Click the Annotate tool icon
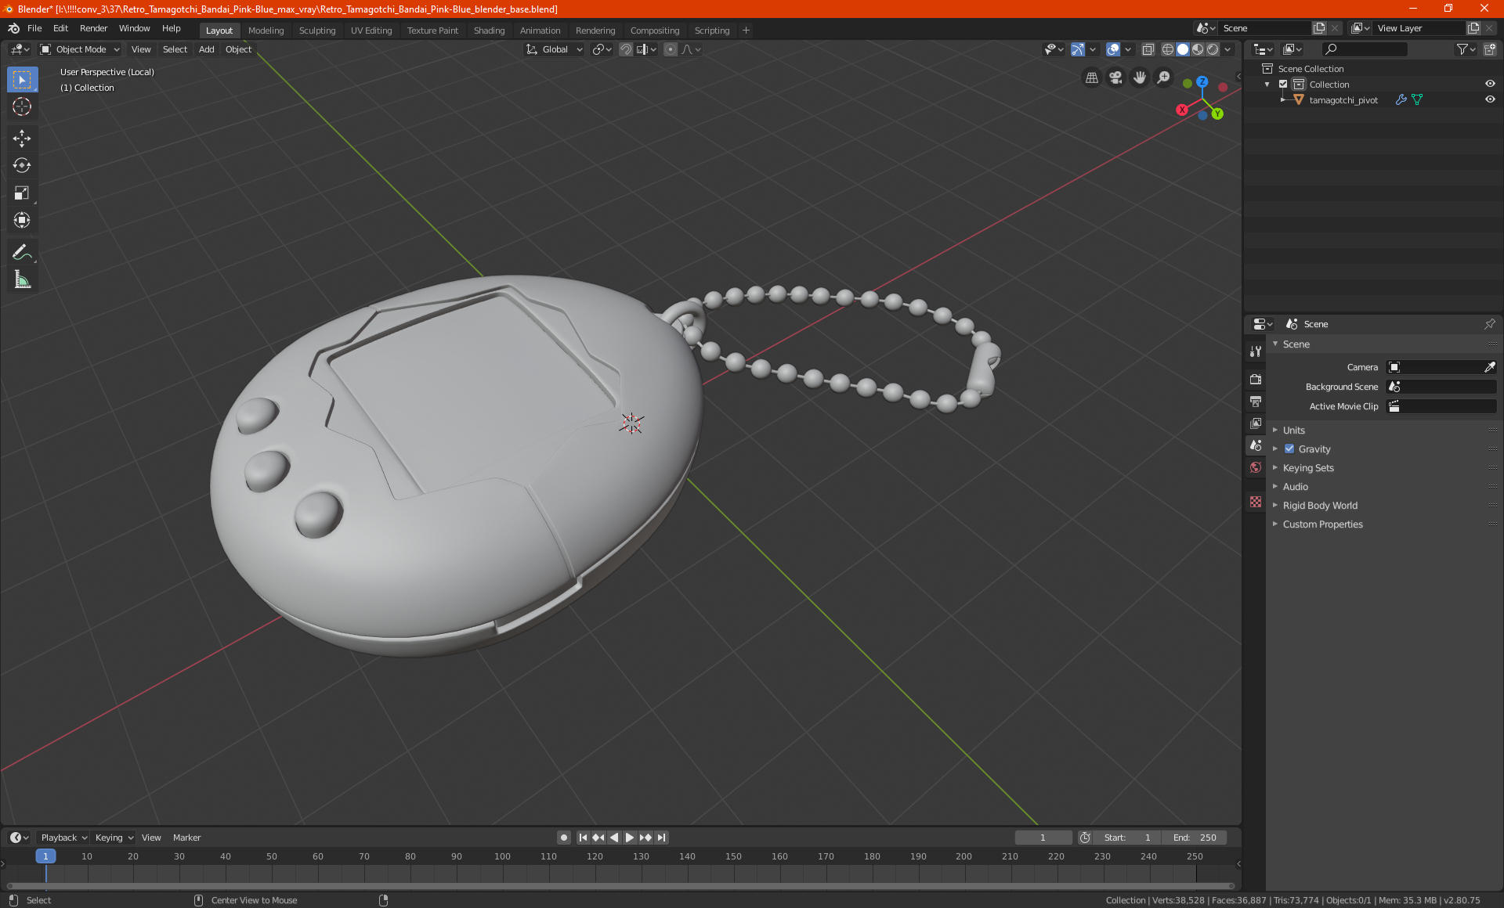Viewport: 1504px width, 908px height. pos(20,251)
